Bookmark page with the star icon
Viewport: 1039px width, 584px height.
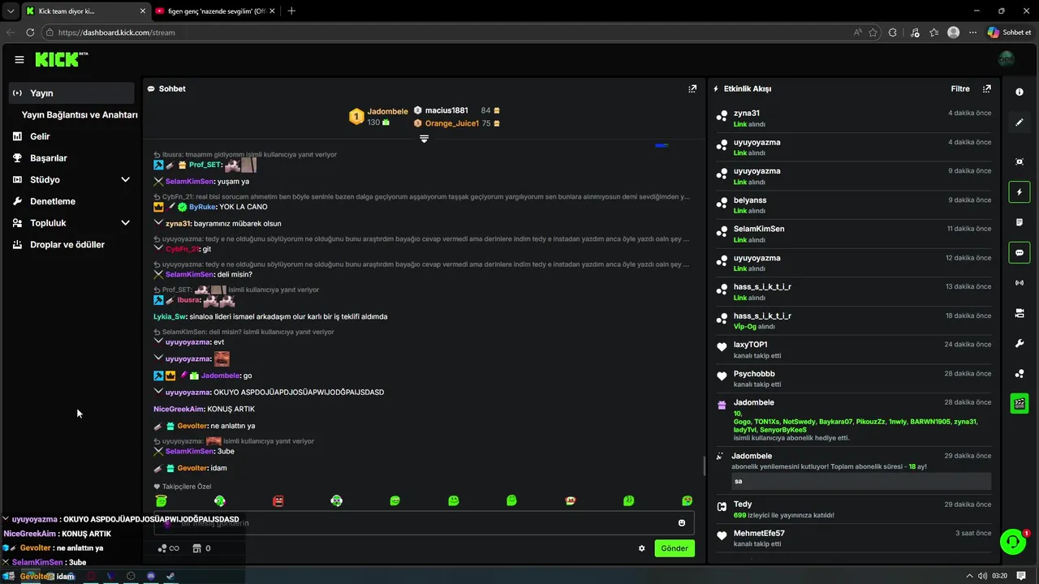pyautogui.click(x=873, y=32)
